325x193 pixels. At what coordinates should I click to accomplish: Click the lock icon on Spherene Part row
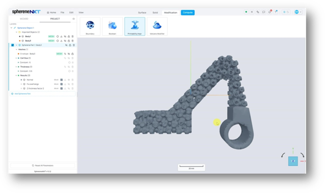[x=70, y=45]
